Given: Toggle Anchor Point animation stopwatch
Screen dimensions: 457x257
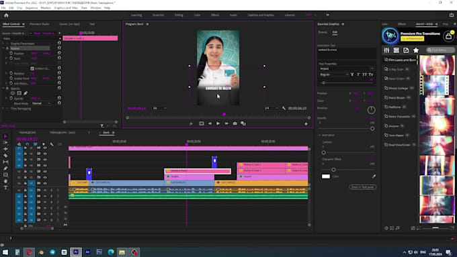Looking at the screenshot, I should pos(11,79).
